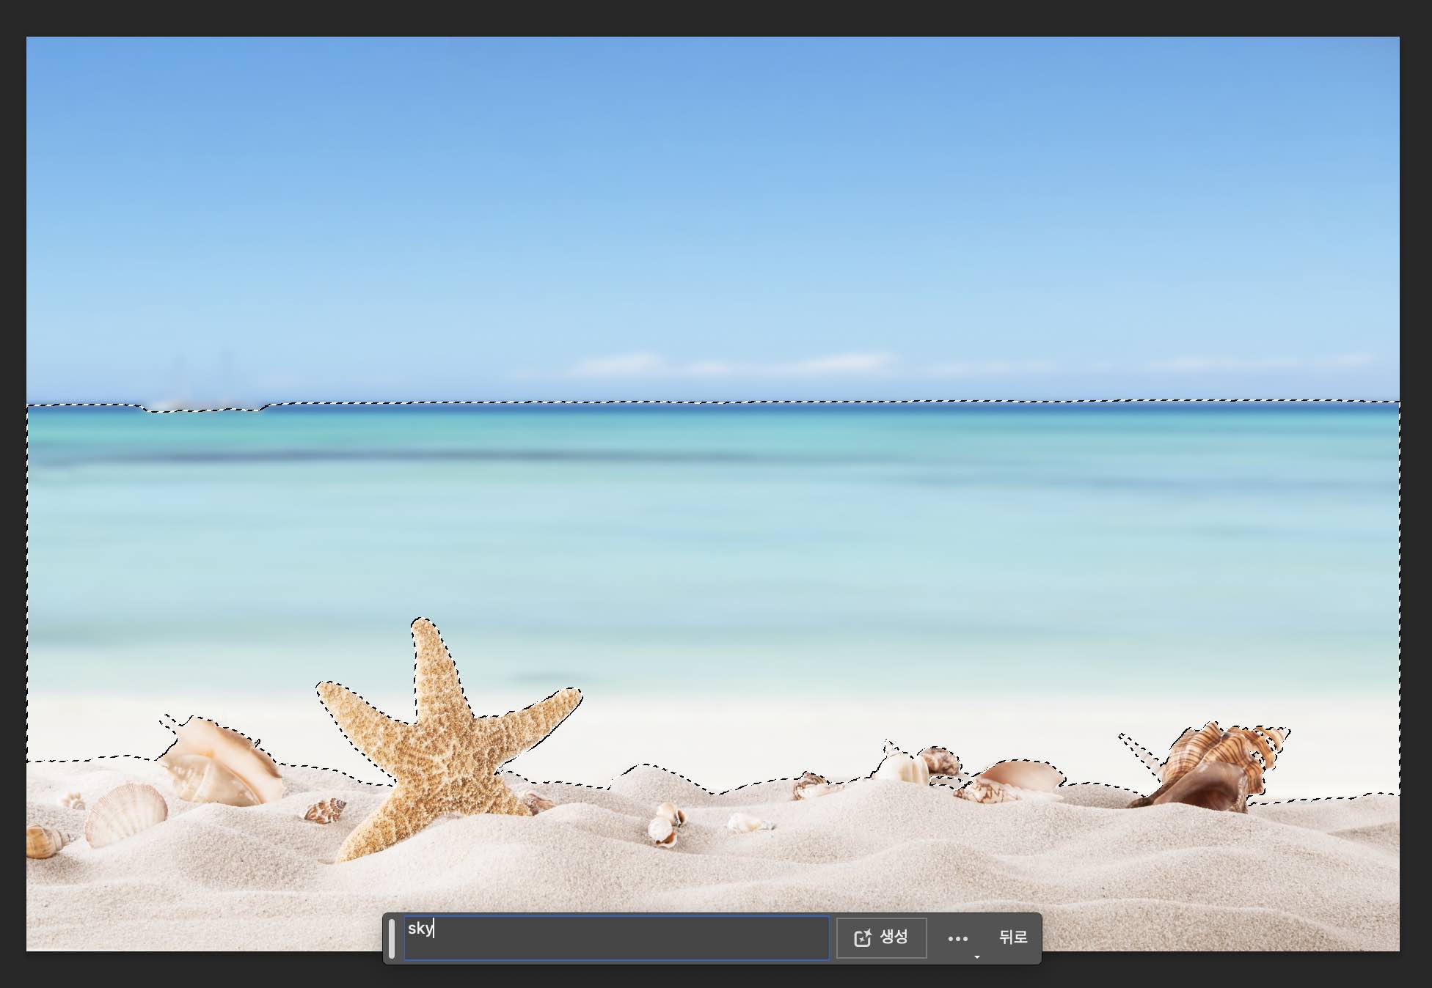
Task: Click the small spiral shell below pale conch
Action: (x=325, y=810)
